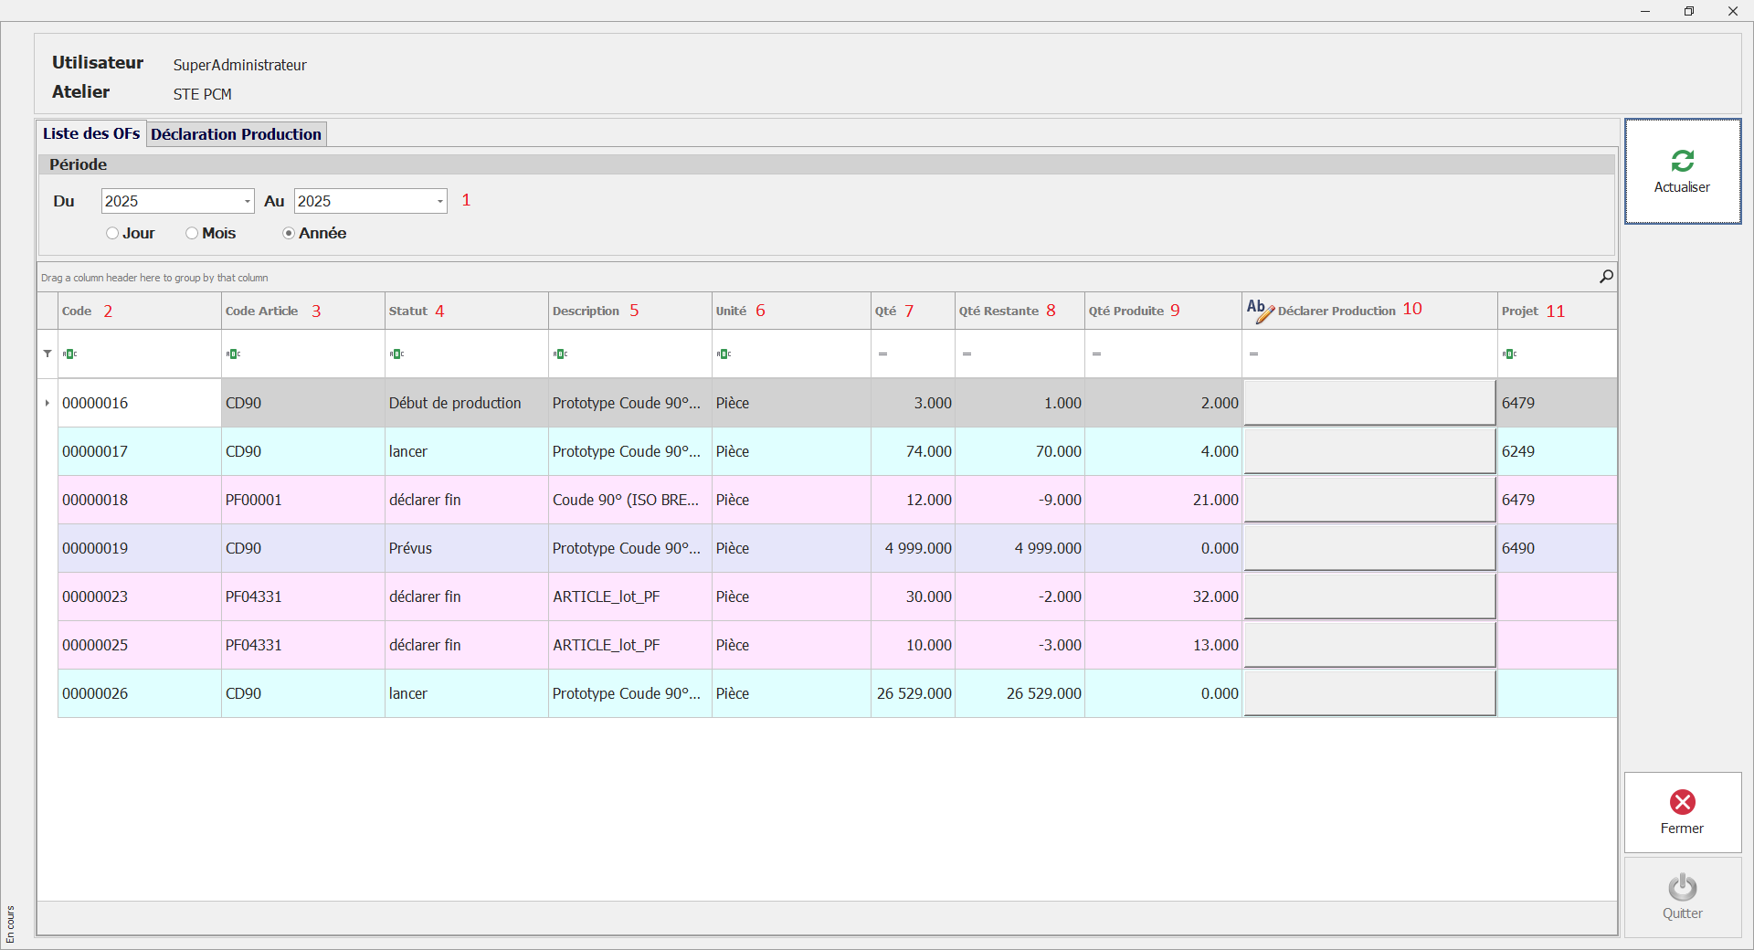Click the Statut column filter operator icon
The width and height of the screenshot is (1754, 950).
[x=396, y=354]
